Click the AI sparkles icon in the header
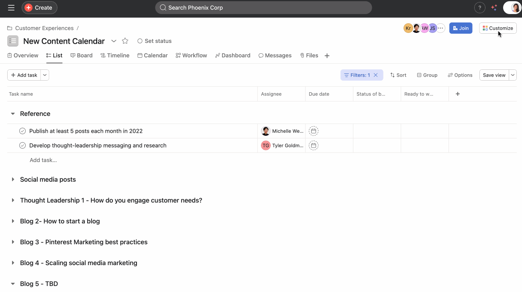 tap(494, 7)
